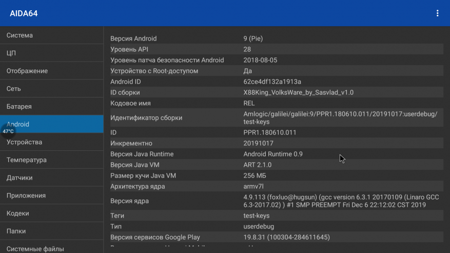Click the AIDA64 title in header
Image resolution: width=450 pixels, height=253 pixels.
click(24, 13)
